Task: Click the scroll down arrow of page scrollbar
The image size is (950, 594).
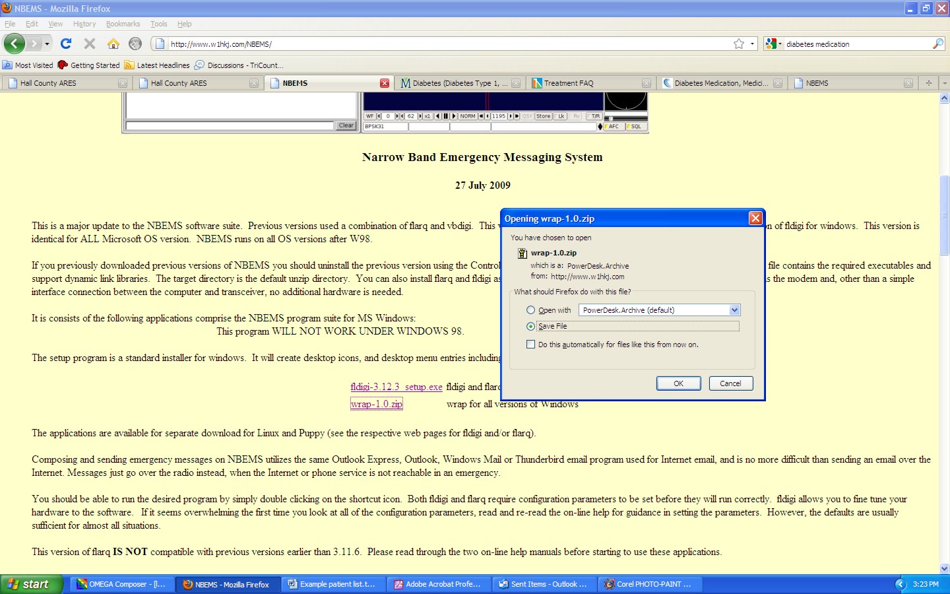Action: [x=945, y=568]
